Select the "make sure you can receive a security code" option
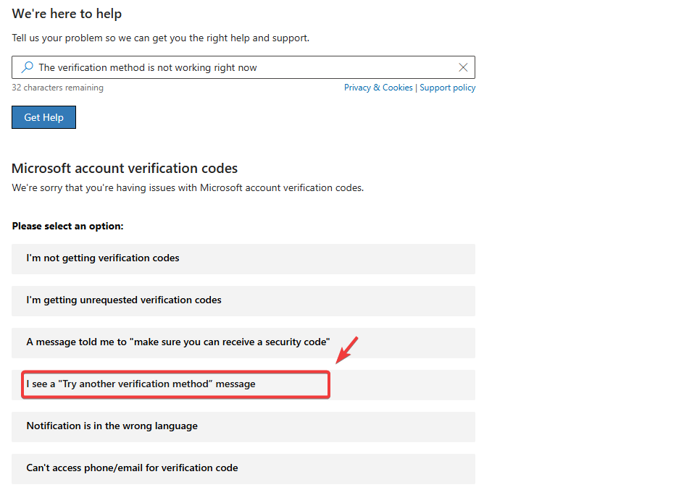The height and width of the screenshot is (503, 684). pyautogui.click(x=243, y=342)
